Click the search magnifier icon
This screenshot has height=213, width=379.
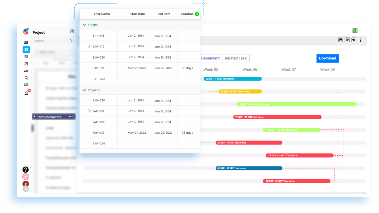71,41
